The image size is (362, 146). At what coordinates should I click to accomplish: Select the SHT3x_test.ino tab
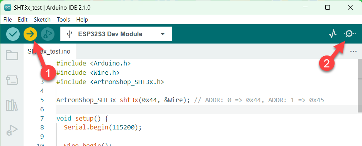coord(50,51)
